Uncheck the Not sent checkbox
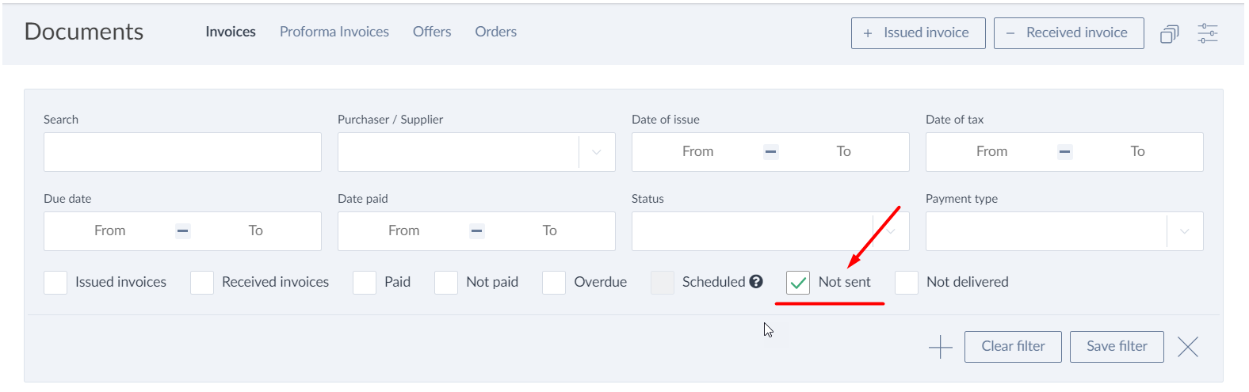 click(x=798, y=283)
